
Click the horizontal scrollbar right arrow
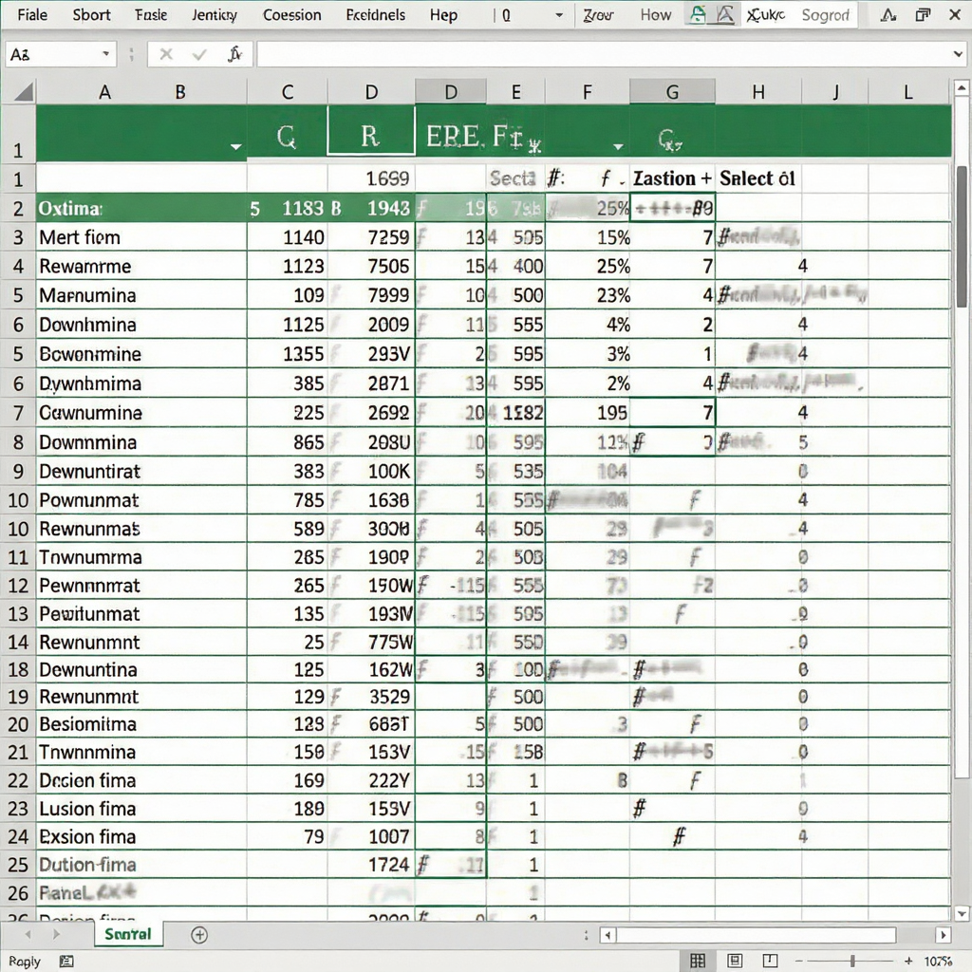(x=943, y=935)
